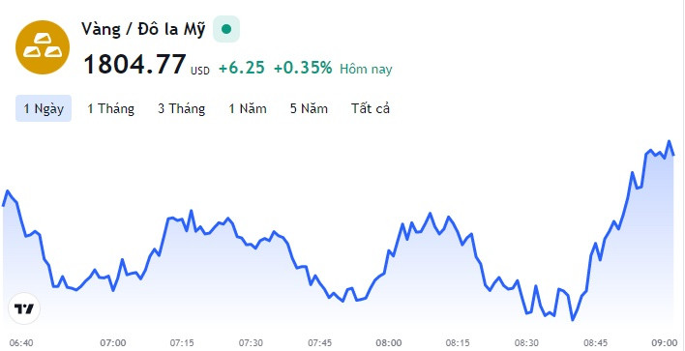Select the 1 Năm range
Image resolution: width=685 pixels, height=351 pixels.
coord(248,108)
